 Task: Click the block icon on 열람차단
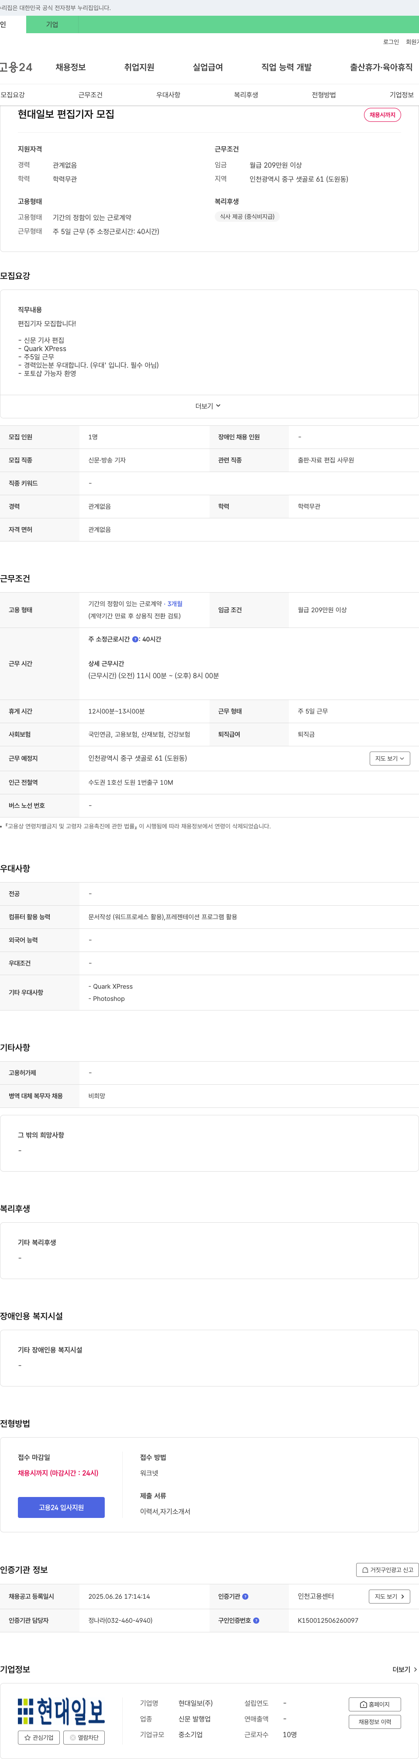tap(73, 1738)
